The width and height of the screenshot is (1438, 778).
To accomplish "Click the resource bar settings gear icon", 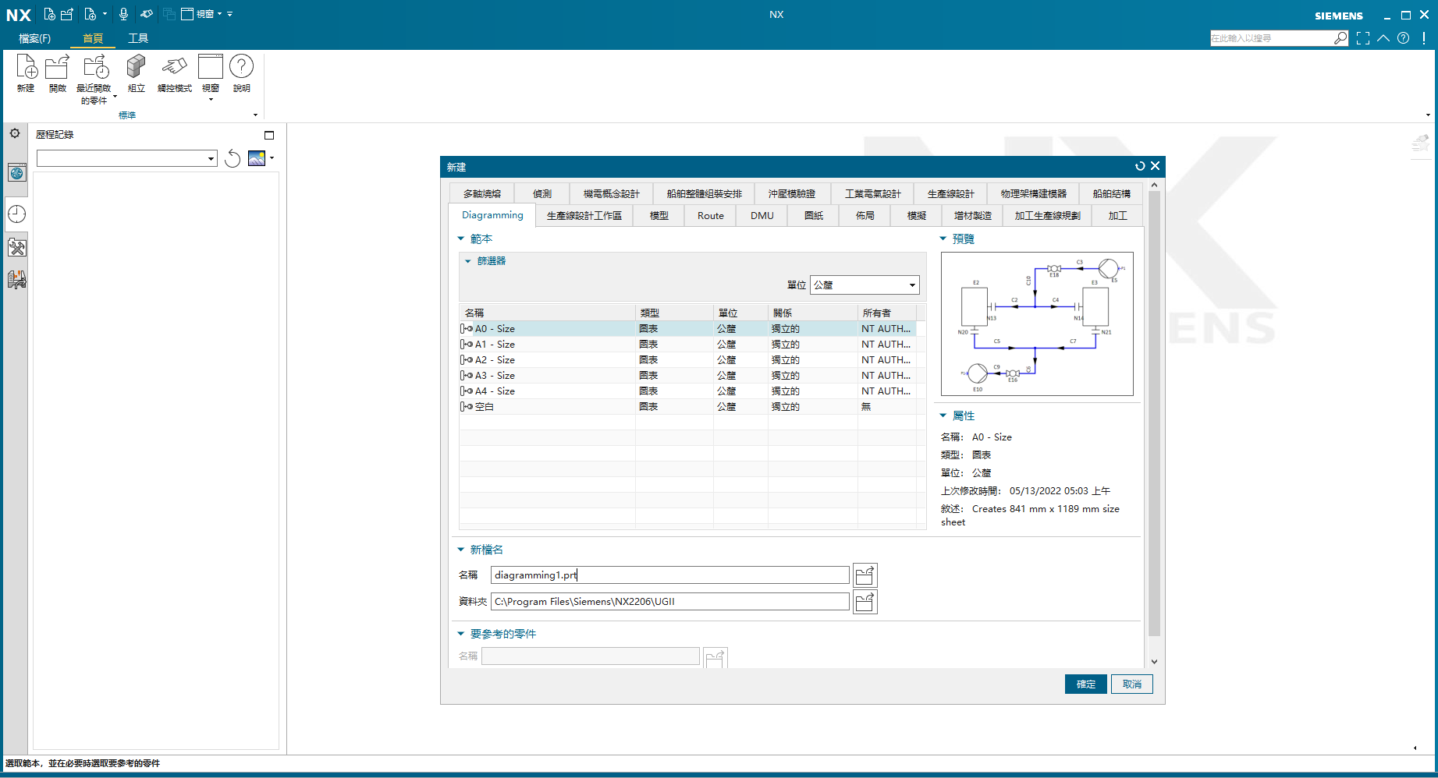I will 15,133.
